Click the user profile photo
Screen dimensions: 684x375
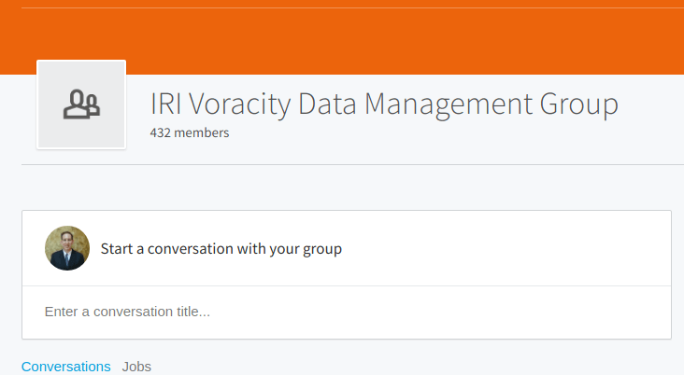click(67, 248)
